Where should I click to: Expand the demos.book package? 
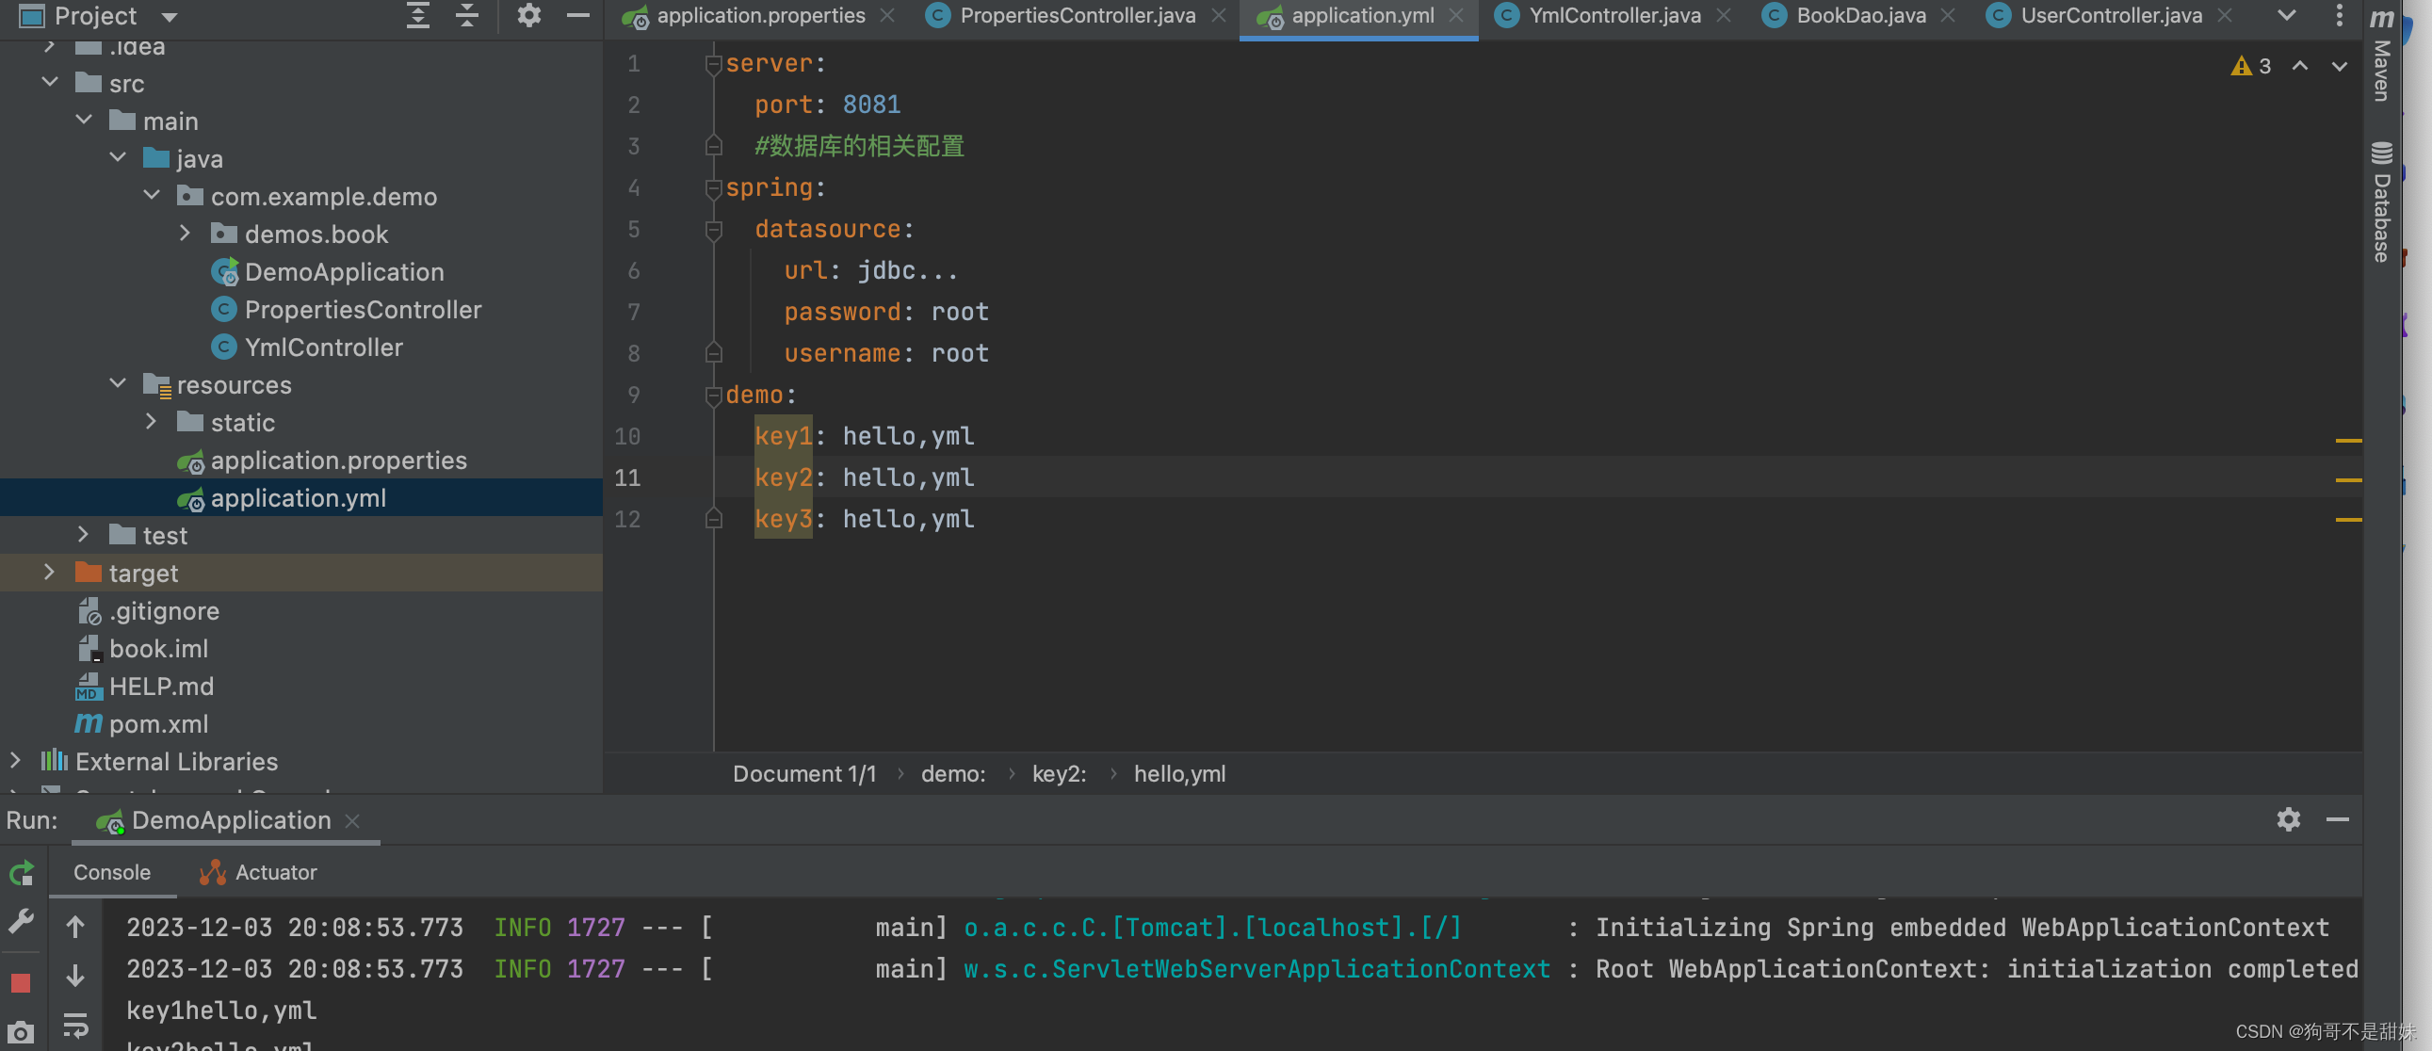(x=185, y=234)
